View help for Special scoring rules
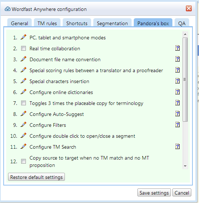The width and height of the screenshot is (199, 203). click(177, 70)
